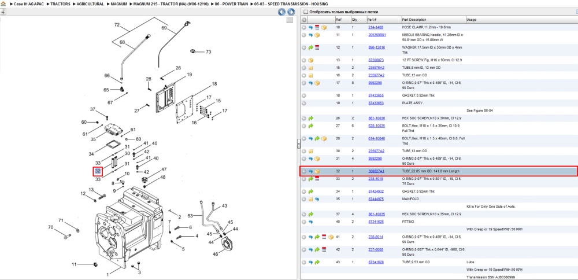Go to the home page icon

3,3
